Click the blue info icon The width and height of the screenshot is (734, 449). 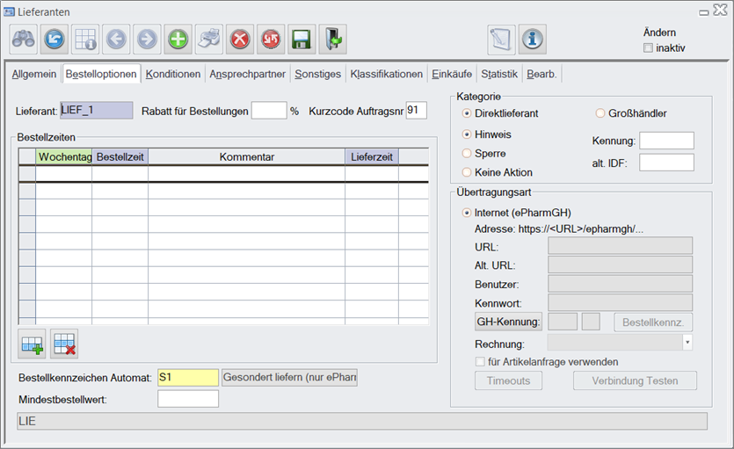click(x=532, y=40)
